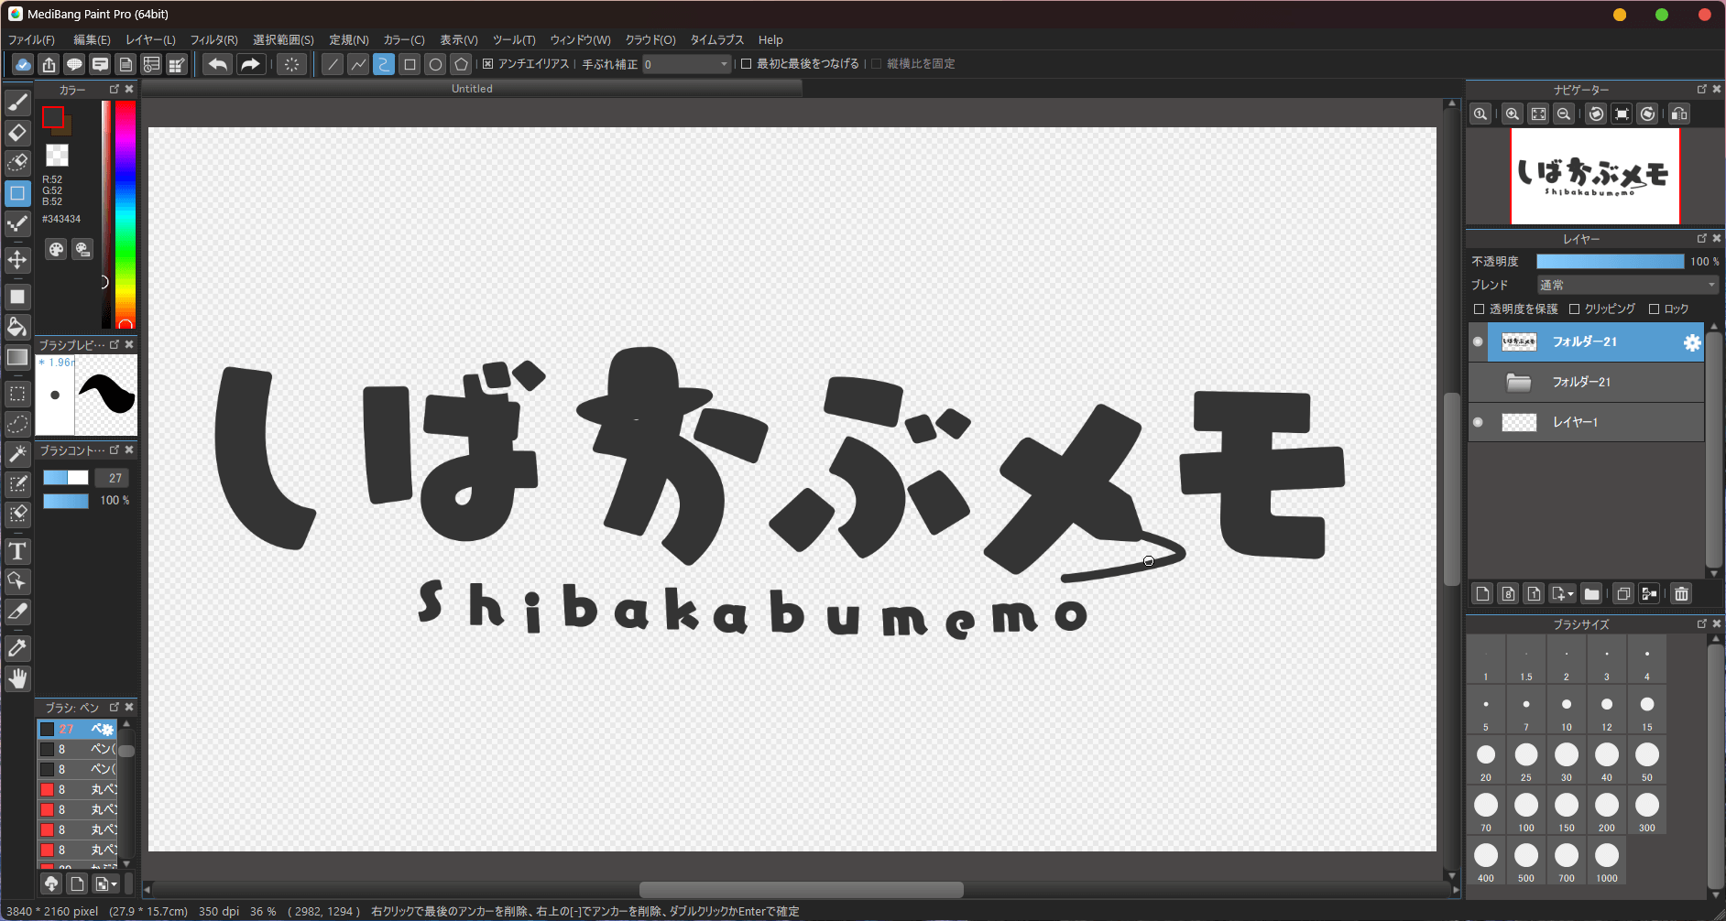Screen dimensions: 1726x921
Task: Enable the 透明度を保護 checkbox
Action: [x=1479, y=309]
